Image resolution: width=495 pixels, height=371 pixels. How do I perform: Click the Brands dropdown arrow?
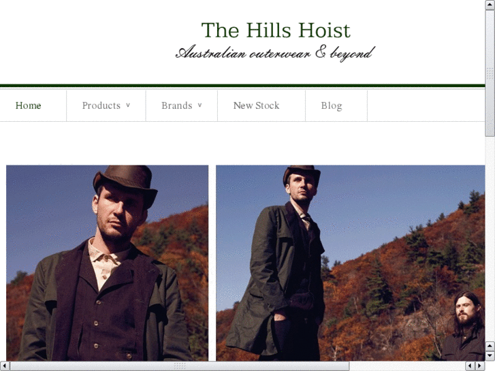pos(199,105)
